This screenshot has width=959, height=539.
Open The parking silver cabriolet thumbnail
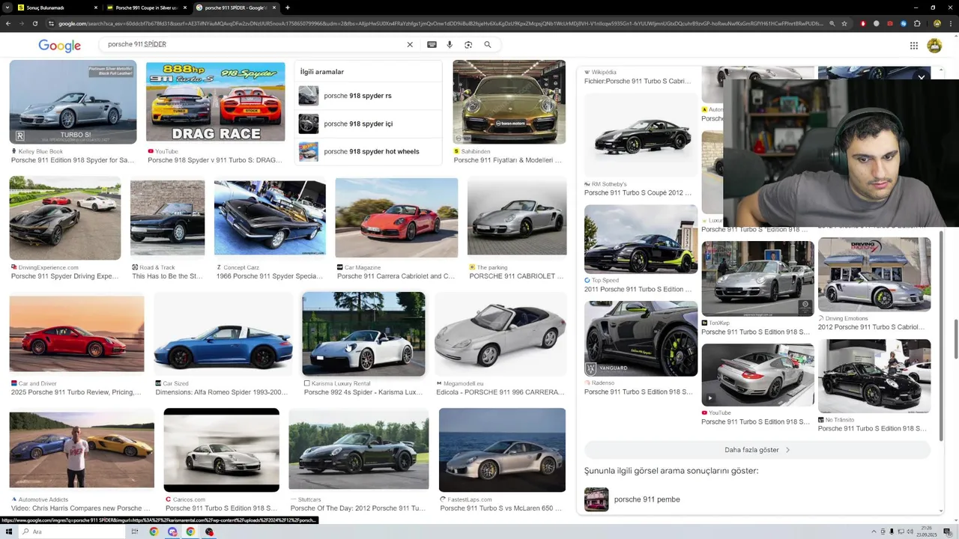(x=517, y=218)
